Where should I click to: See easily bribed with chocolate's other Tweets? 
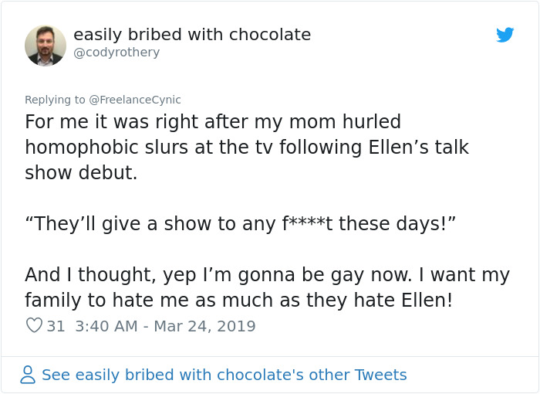[224, 375]
